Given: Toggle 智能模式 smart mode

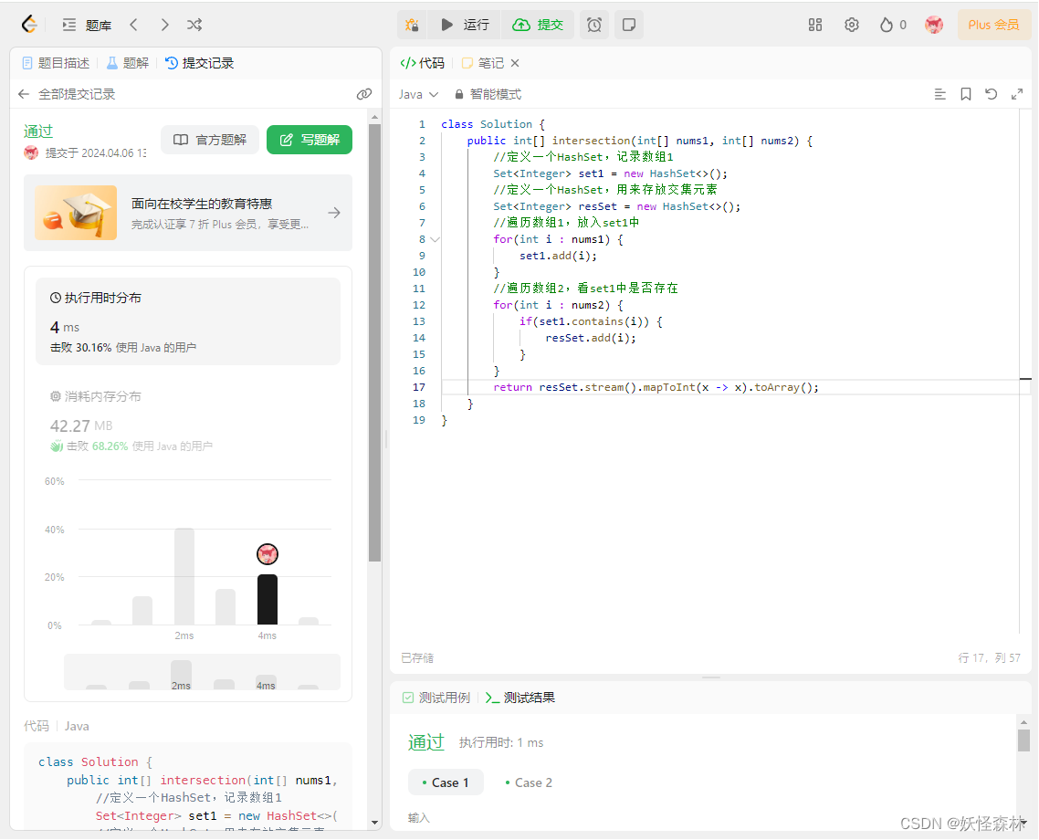Looking at the screenshot, I should pyautogui.click(x=488, y=95).
